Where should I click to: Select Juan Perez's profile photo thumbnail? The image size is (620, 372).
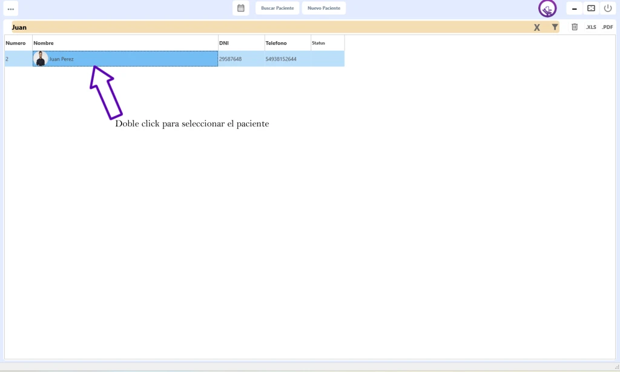[41, 59]
